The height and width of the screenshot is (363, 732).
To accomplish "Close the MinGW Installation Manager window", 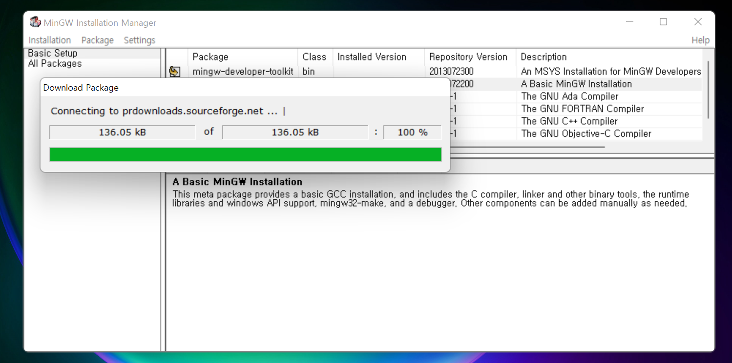I will [698, 22].
